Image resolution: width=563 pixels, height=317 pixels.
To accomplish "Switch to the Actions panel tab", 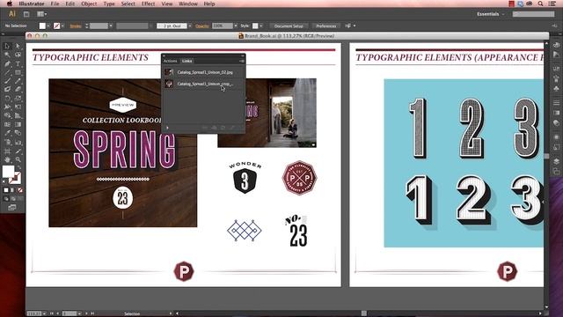I will click(170, 61).
